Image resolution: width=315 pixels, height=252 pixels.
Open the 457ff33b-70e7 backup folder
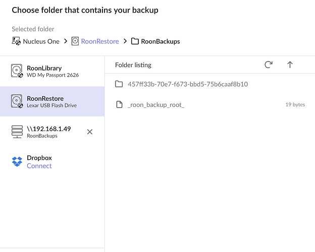click(x=209, y=84)
